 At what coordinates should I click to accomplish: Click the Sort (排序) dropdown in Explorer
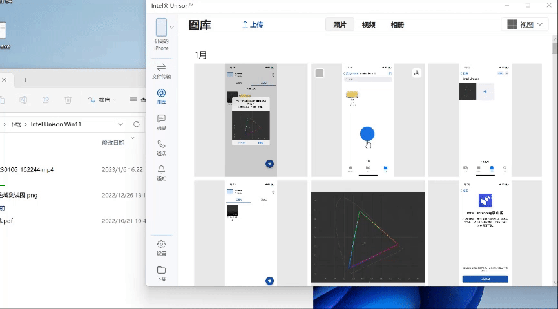pyautogui.click(x=102, y=100)
